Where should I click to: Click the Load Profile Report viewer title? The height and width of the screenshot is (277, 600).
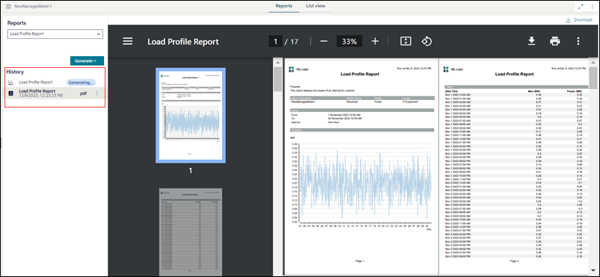(183, 42)
